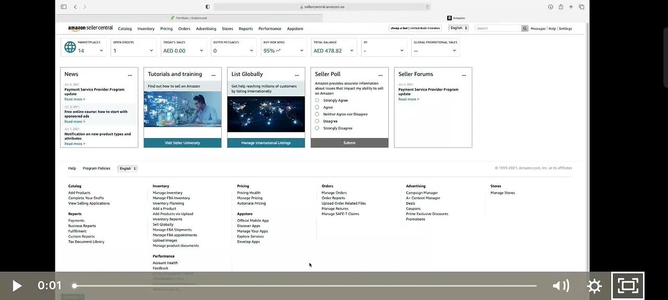
Task: Click Manage International Listings button
Action: click(x=266, y=143)
